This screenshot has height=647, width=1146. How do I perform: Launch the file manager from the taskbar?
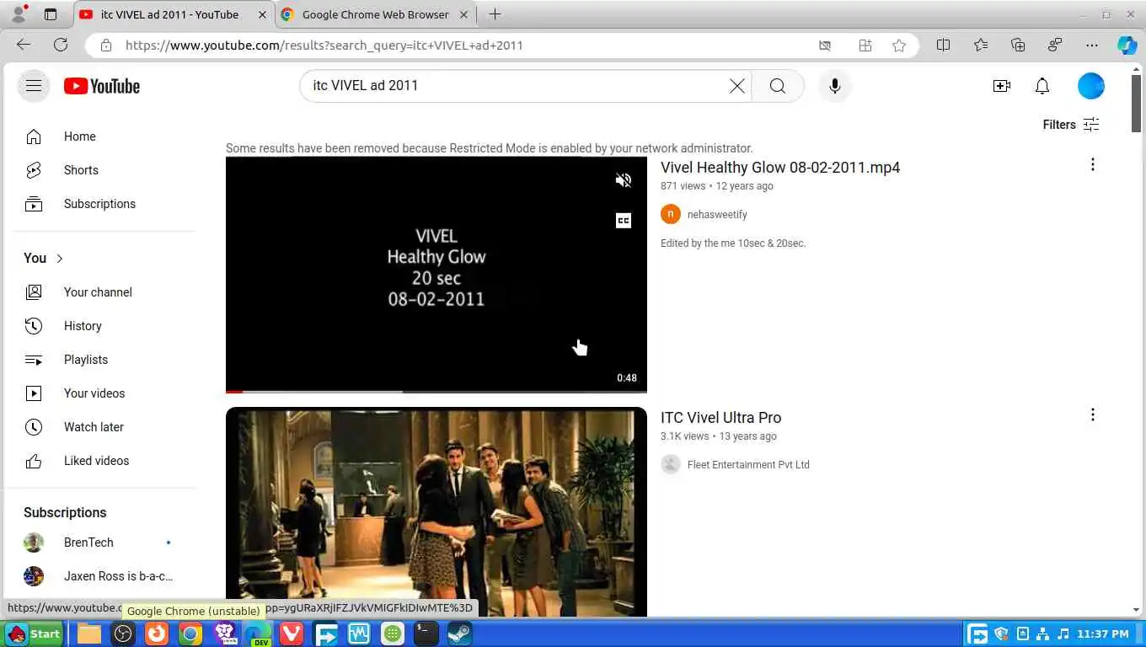click(89, 634)
